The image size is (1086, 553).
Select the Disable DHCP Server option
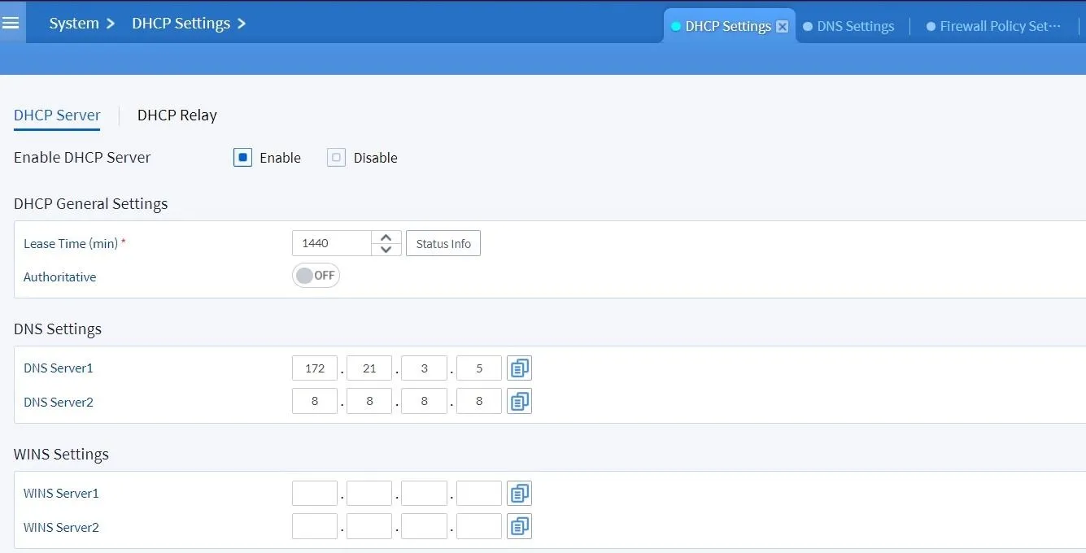[336, 157]
